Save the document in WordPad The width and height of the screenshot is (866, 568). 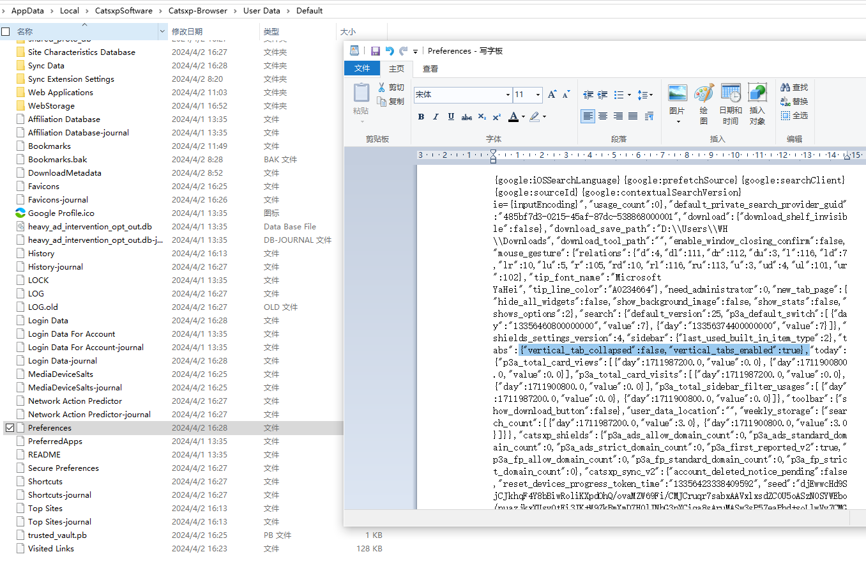point(376,50)
